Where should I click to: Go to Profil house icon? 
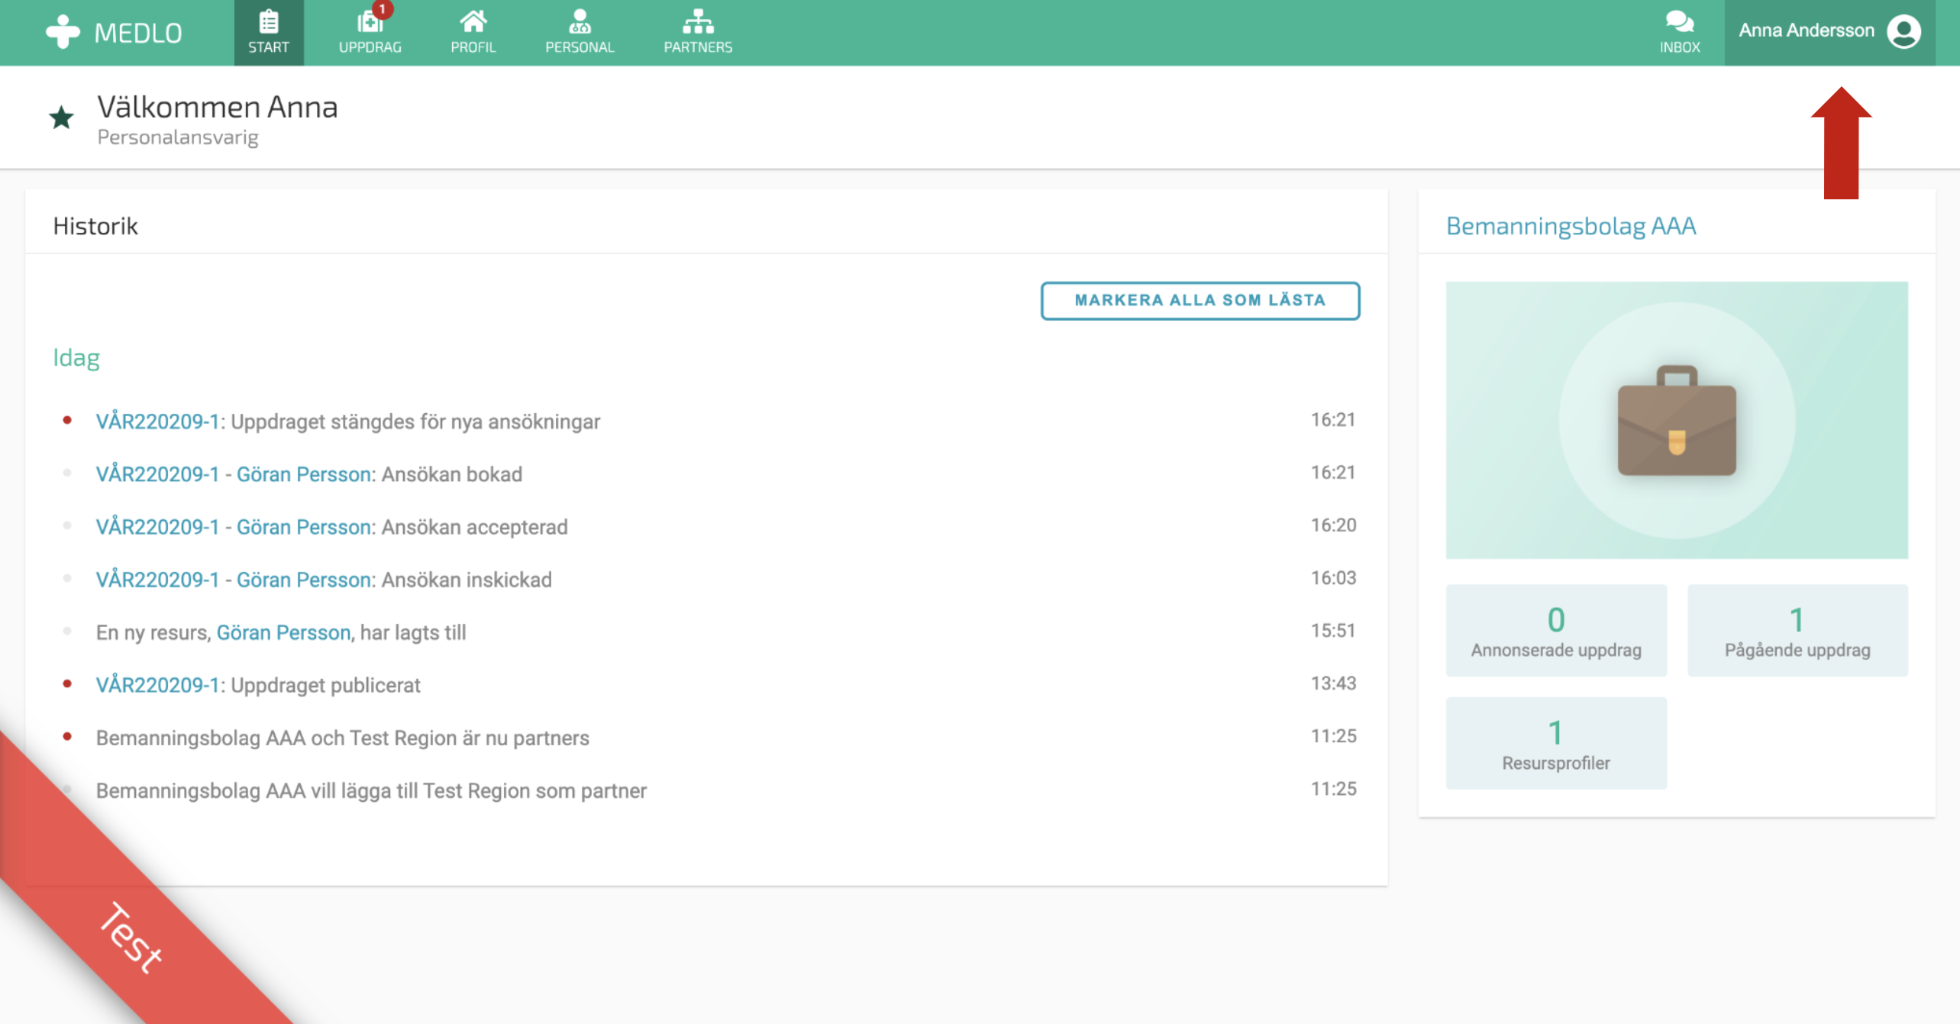(x=473, y=21)
